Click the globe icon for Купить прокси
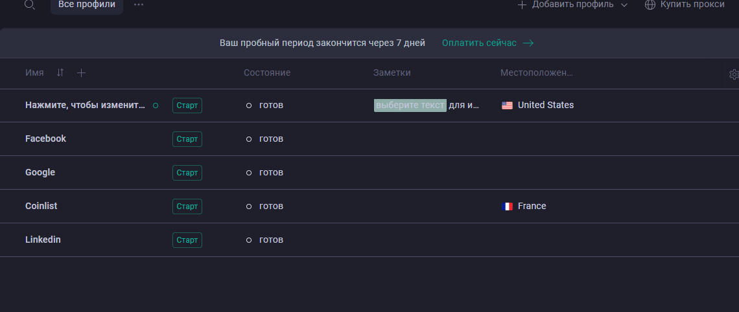 [x=650, y=5]
